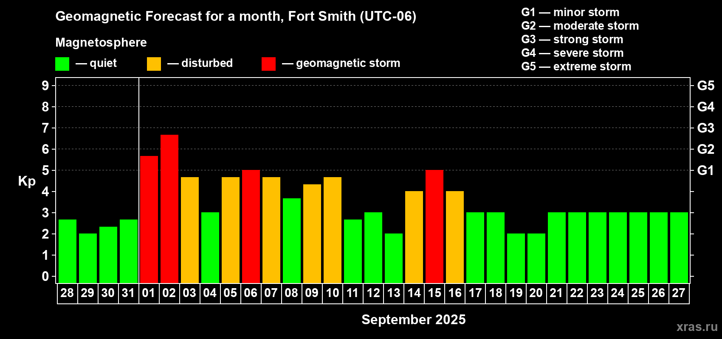Select the red bar for September 01
The image size is (722, 339).
[149, 220]
